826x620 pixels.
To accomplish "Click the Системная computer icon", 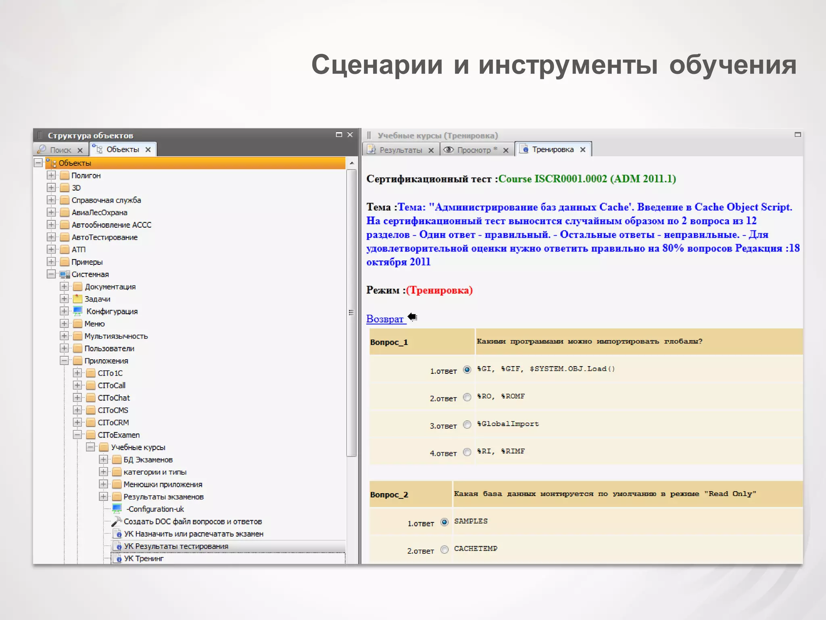I will [x=65, y=274].
